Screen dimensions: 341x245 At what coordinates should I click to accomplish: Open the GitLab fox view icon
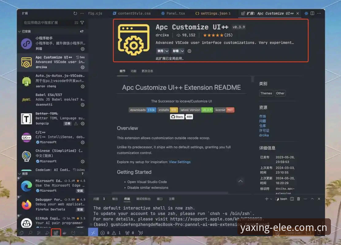click(x=73, y=233)
